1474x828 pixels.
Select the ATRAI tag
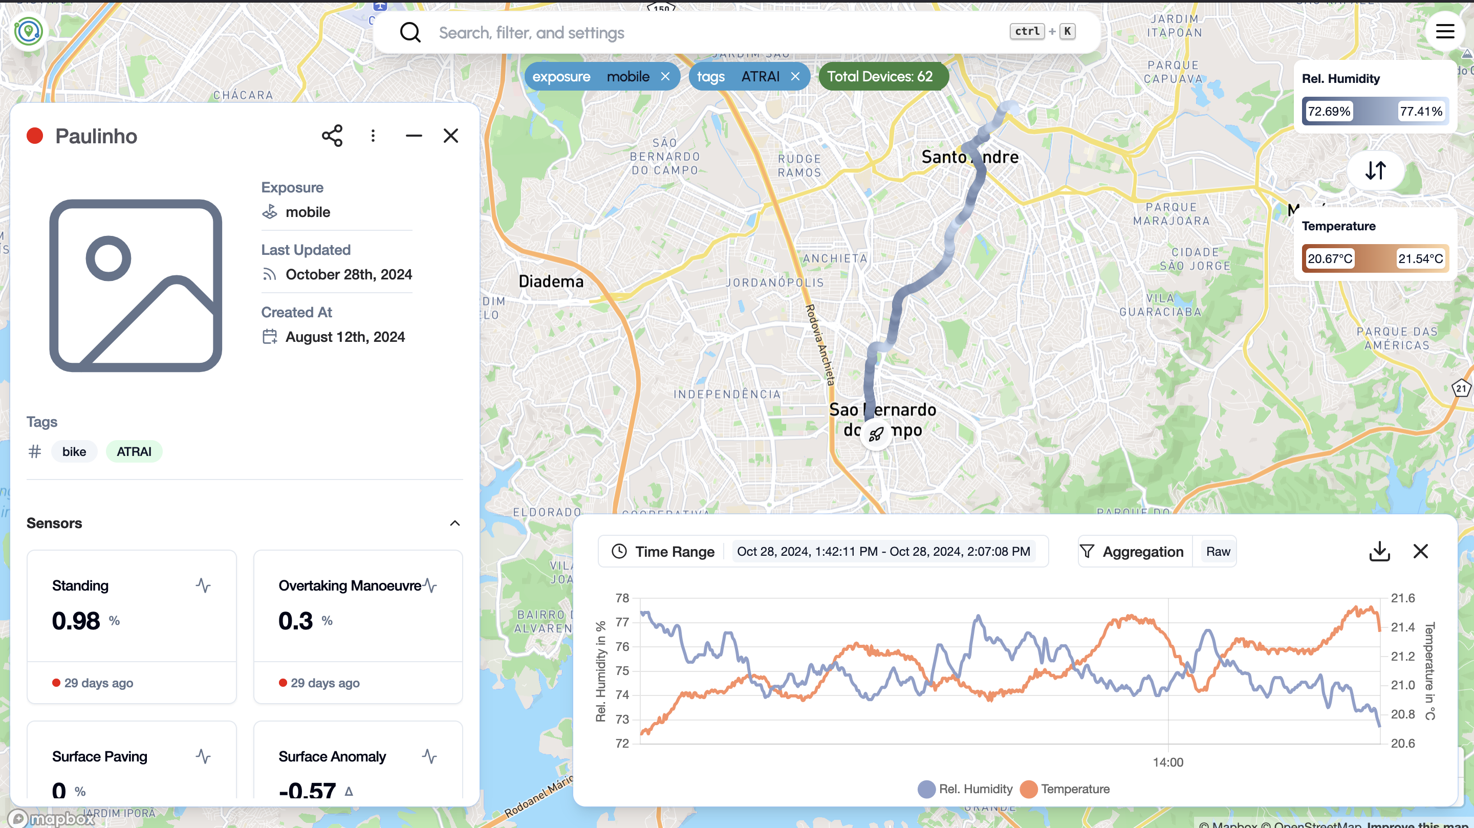click(x=134, y=451)
